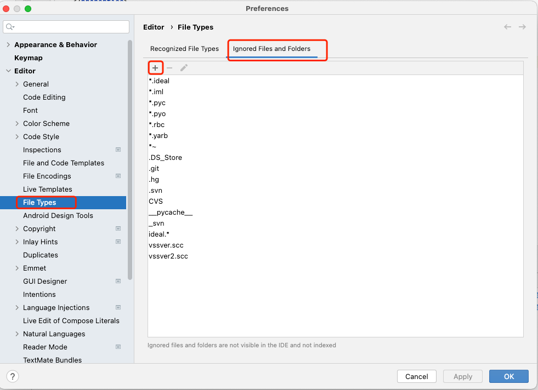
Task: Select the *.pyo pattern
Action: click(x=157, y=114)
